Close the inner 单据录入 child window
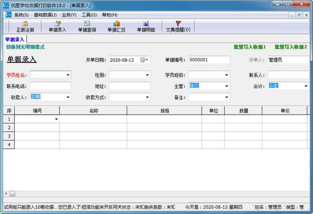The image size is (313, 214). [x=306, y=15]
